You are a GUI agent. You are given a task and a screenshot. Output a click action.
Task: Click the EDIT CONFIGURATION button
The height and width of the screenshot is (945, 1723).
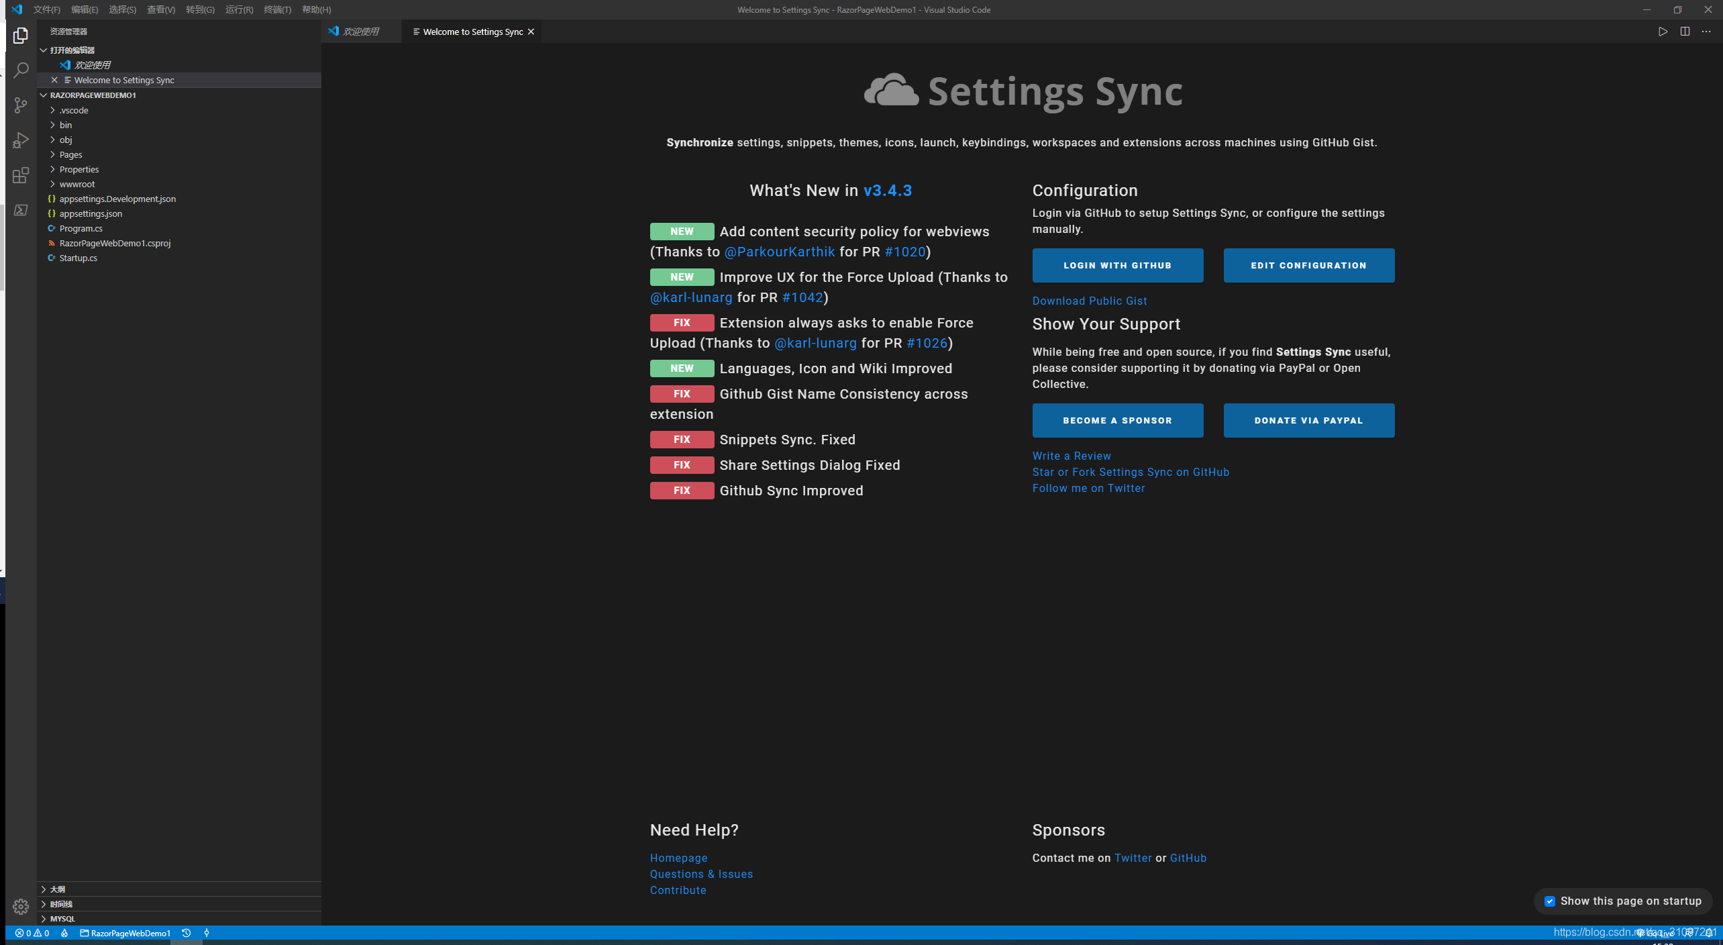point(1308,265)
